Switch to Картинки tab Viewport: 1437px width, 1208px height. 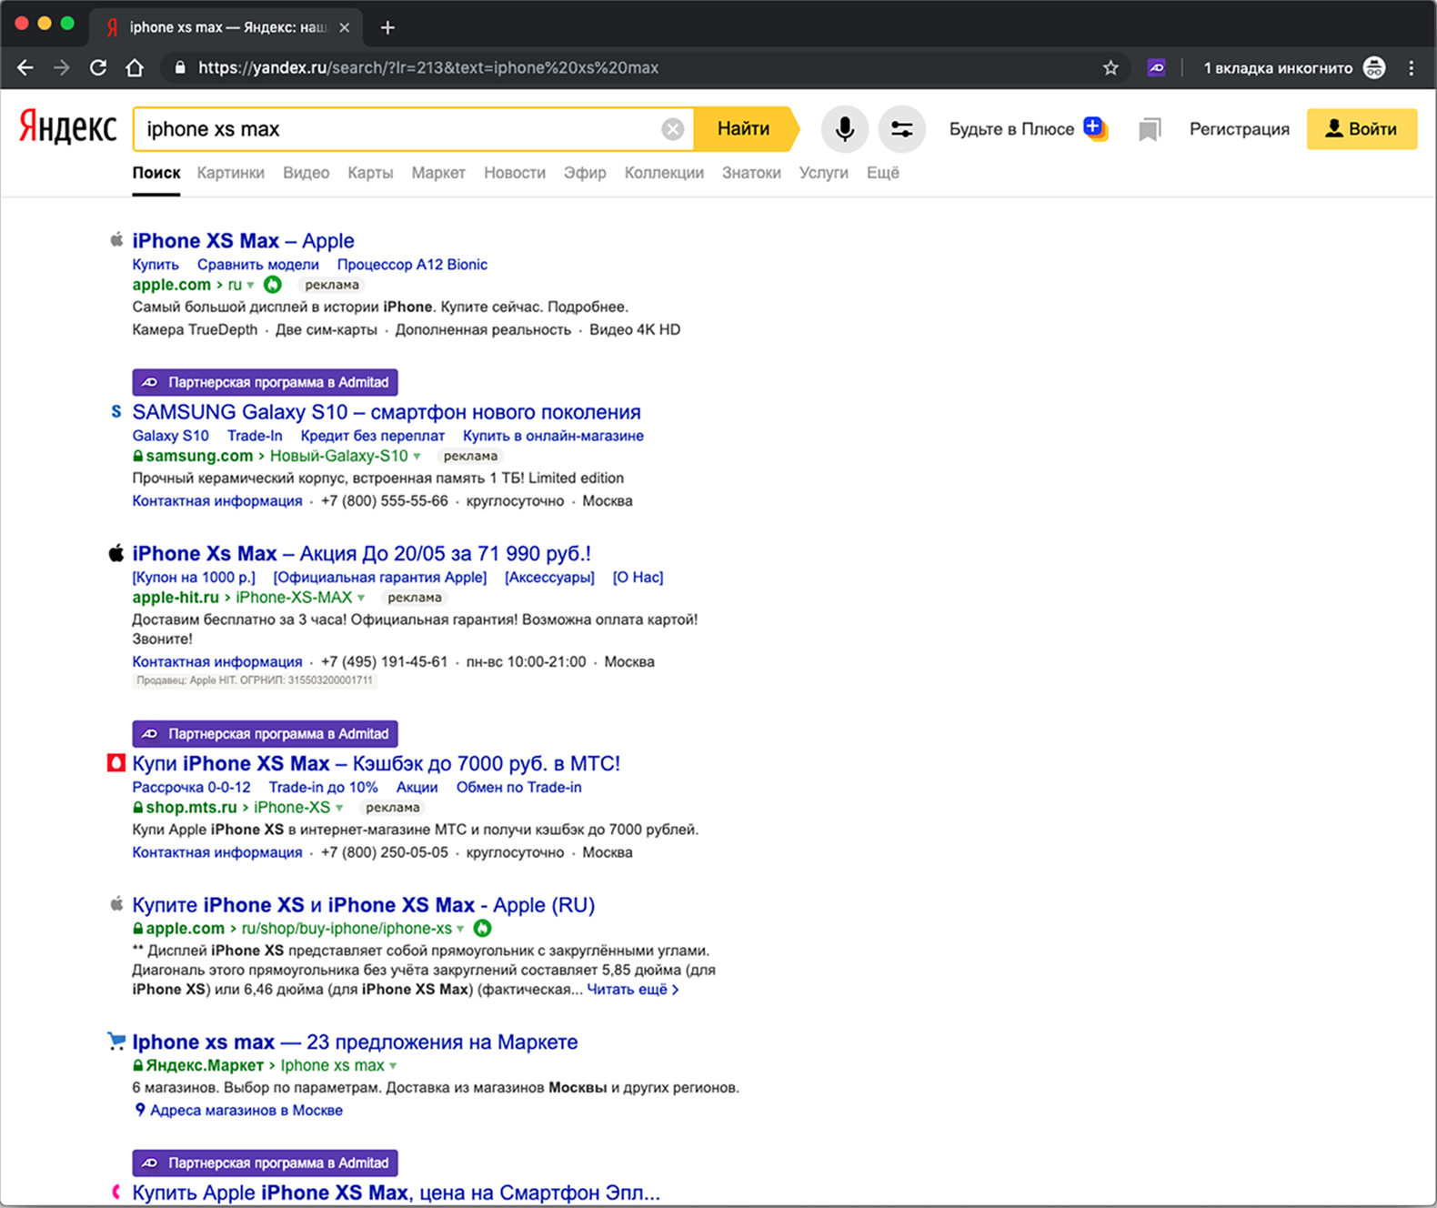(230, 173)
